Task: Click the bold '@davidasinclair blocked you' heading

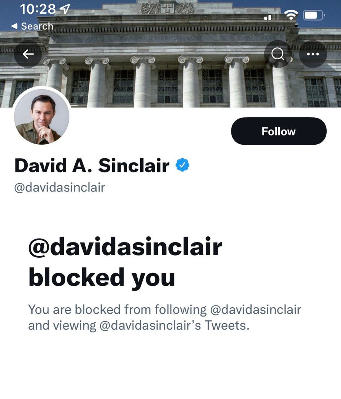Action: click(x=125, y=262)
